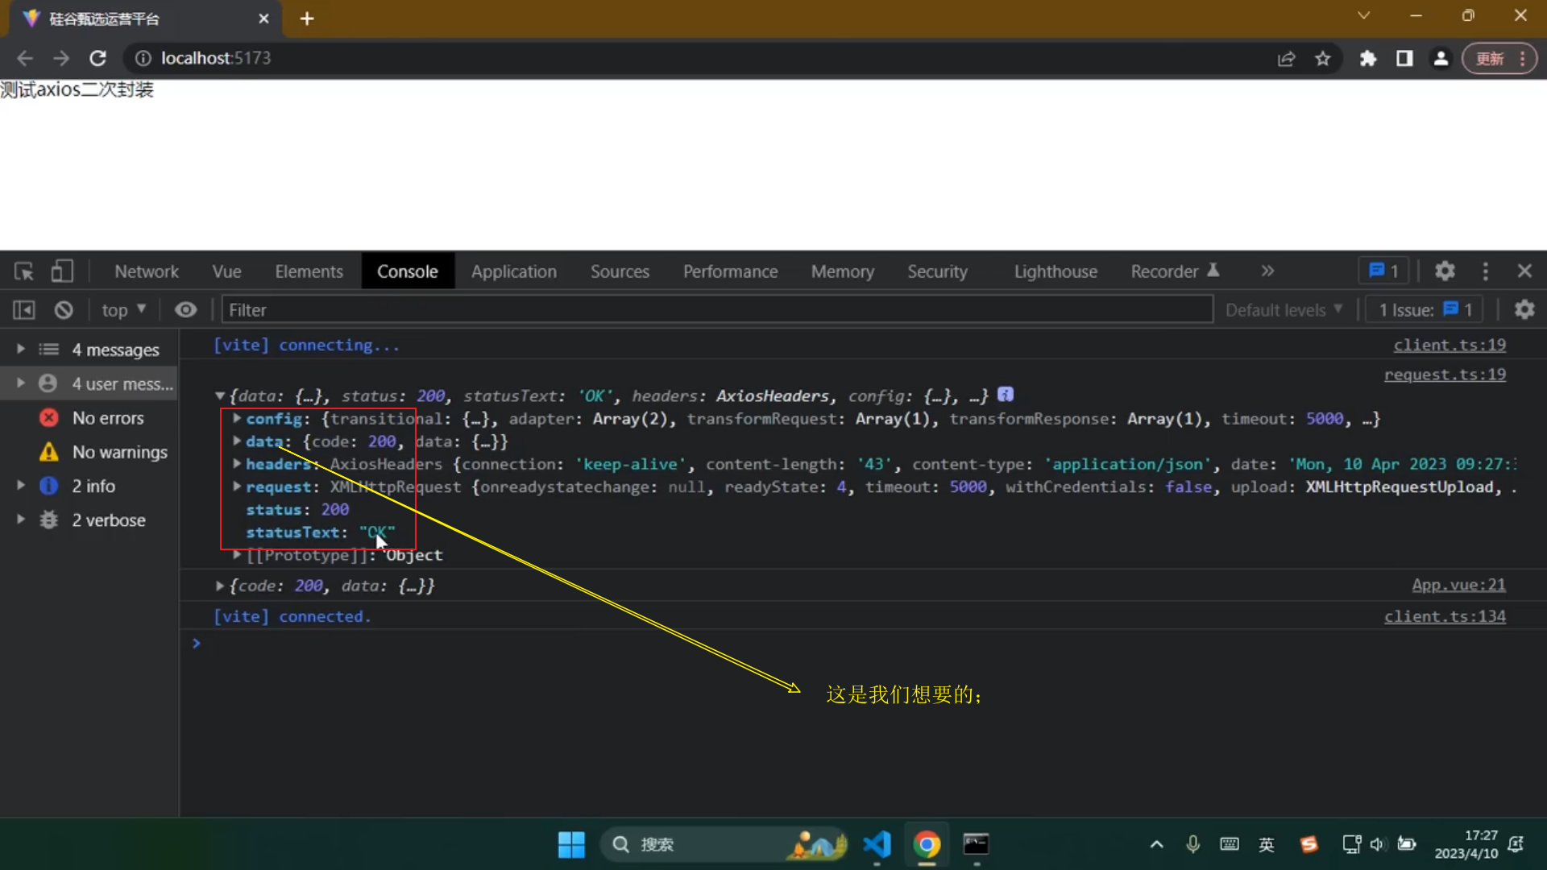This screenshot has height=870, width=1547.
Task: Click the issues counter badge in the tab bar
Action: click(x=1383, y=271)
